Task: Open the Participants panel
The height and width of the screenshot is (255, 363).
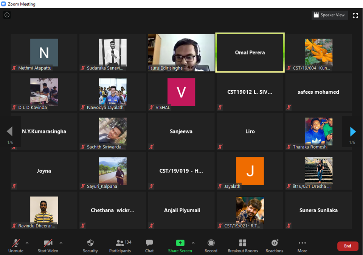Action: [120, 246]
